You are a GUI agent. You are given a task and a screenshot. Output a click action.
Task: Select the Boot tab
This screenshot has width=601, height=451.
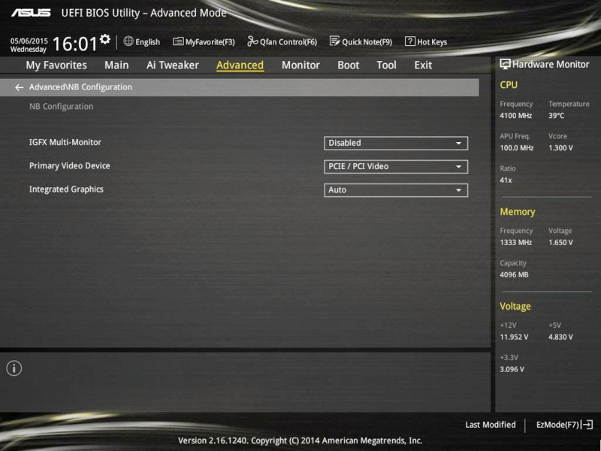point(348,65)
